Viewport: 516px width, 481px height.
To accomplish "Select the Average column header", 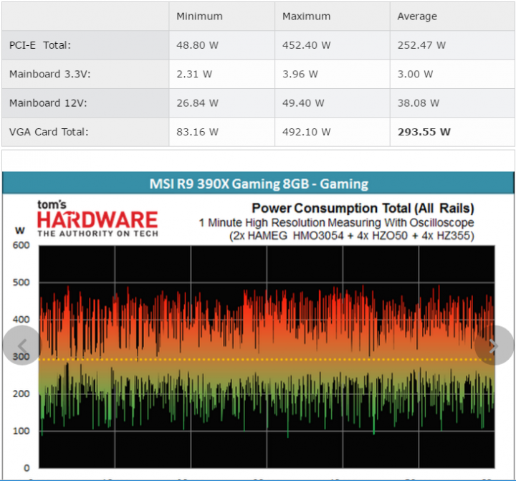I will click(x=417, y=16).
